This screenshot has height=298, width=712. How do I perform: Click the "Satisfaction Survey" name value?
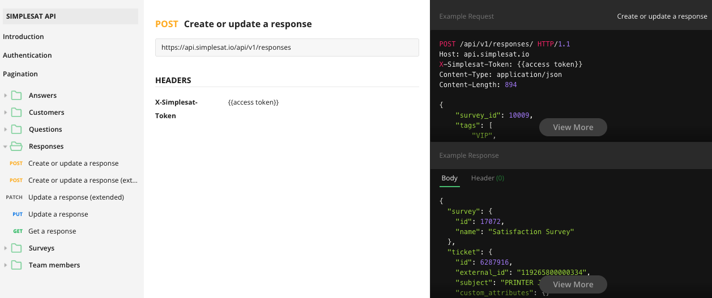tap(531, 232)
